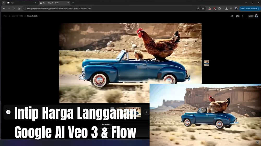261x146 pixels.
Task: Toggle the sound volume icon
Action: (232, 16)
